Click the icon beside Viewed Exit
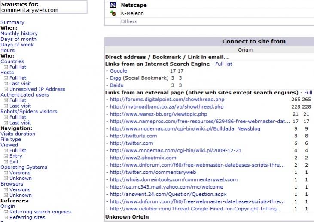Viewport: 314px width, 222px height. [x=6, y=162]
